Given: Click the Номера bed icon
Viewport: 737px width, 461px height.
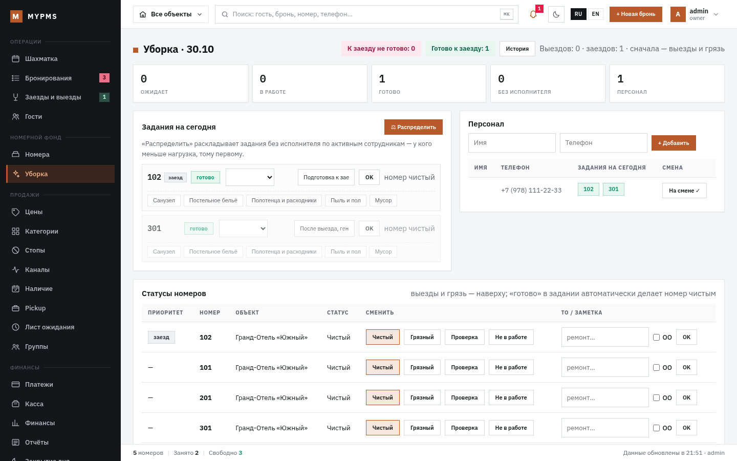Looking at the screenshot, I should [x=15, y=155].
